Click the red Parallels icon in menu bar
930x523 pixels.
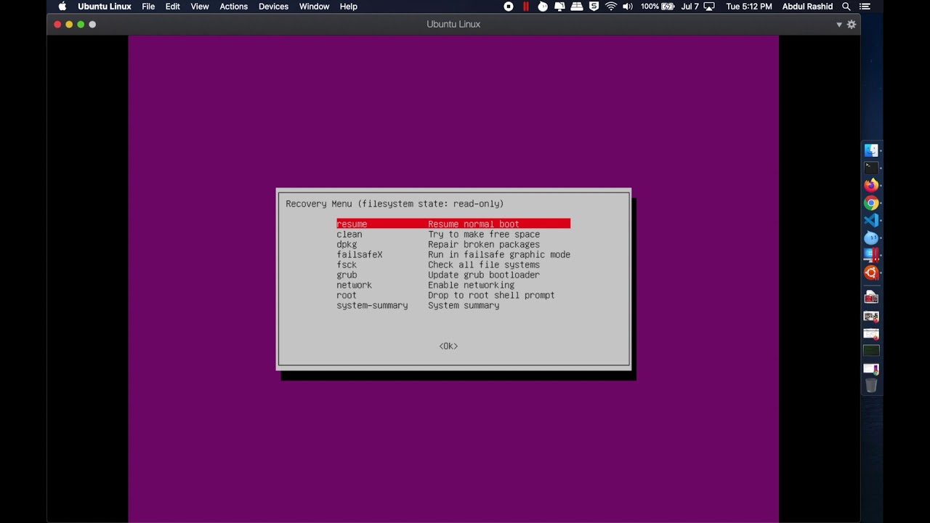tap(526, 7)
